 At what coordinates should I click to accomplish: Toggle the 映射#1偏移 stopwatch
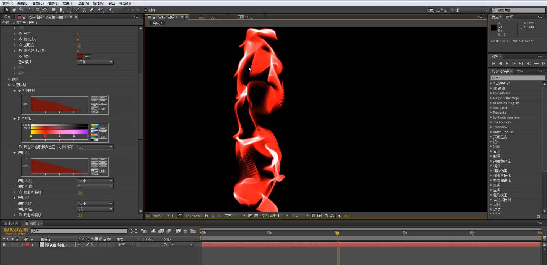tap(20, 192)
